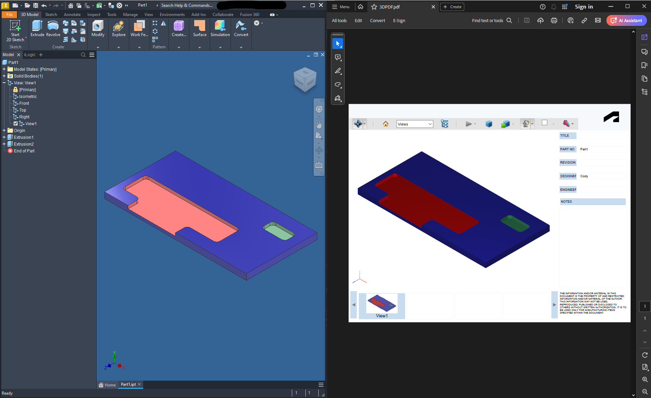Select the End of Part marker
Viewport: 651px width, 398px height.
[24, 151]
